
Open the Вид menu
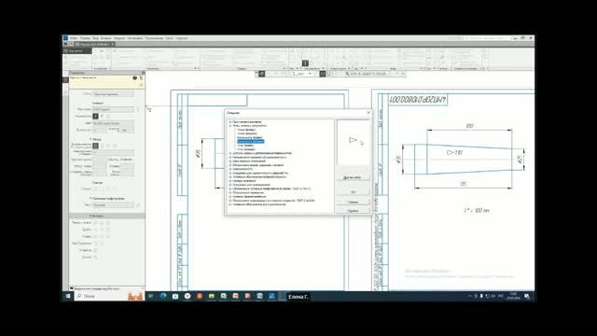point(95,38)
